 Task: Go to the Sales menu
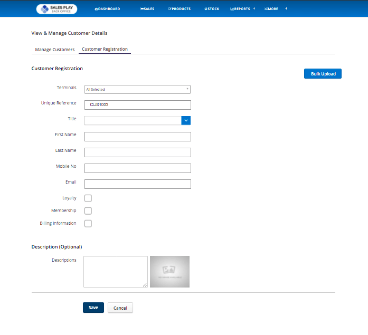(x=147, y=9)
